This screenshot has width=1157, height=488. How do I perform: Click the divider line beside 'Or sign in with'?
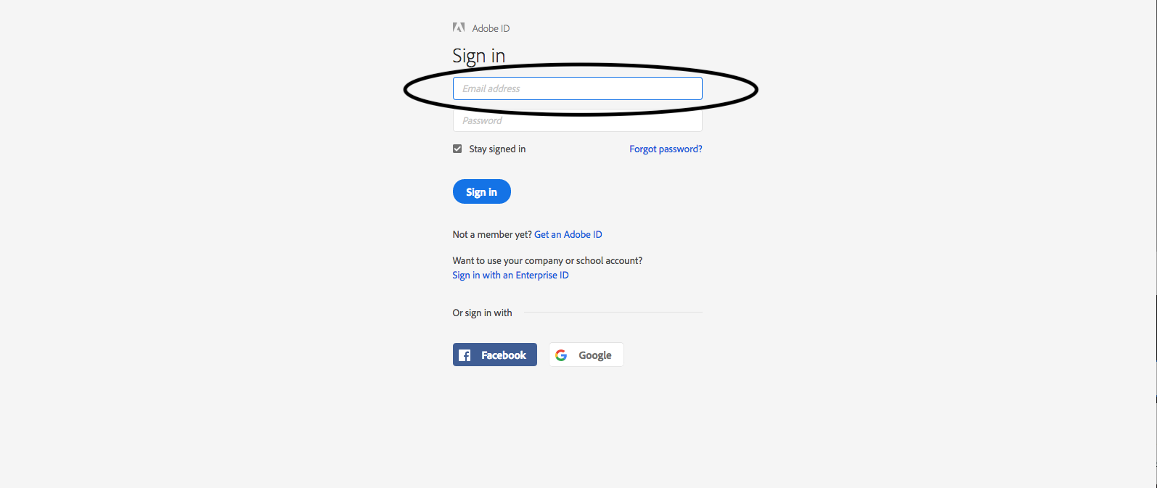coord(613,313)
